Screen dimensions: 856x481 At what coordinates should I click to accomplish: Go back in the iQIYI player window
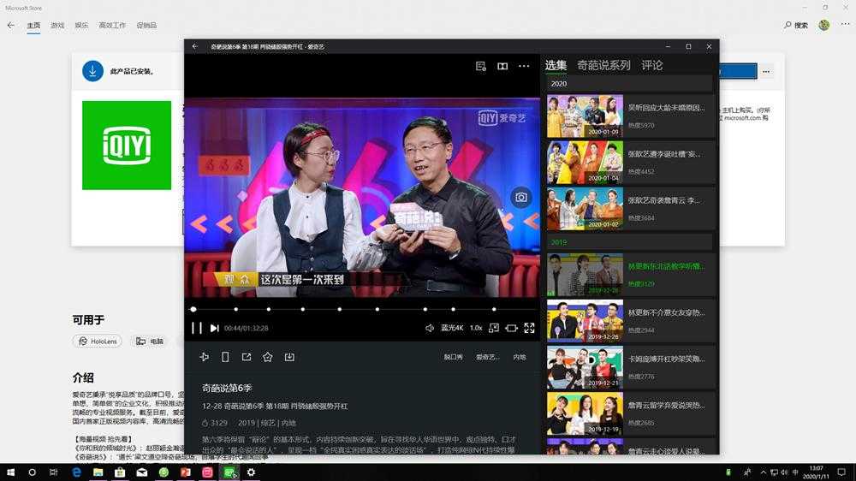tap(195, 46)
